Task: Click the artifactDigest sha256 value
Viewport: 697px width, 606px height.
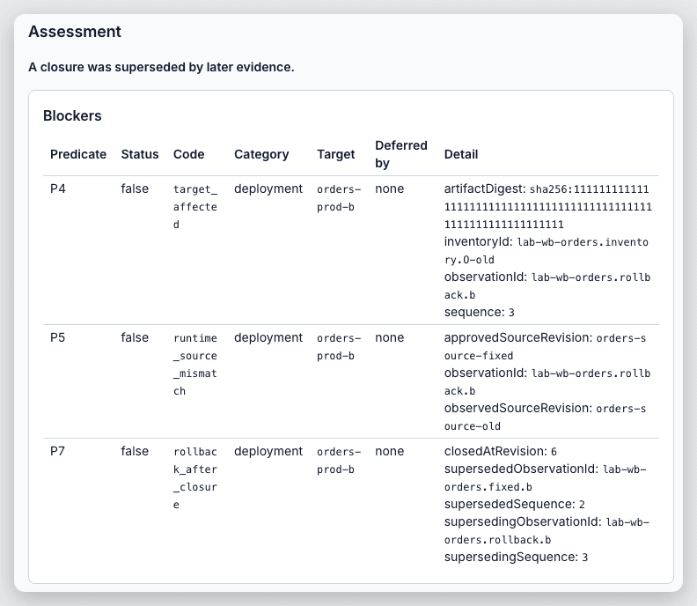Action: [x=547, y=206]
